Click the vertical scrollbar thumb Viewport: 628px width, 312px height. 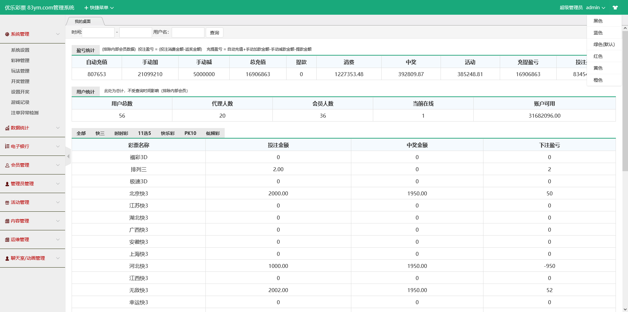(x=625, y=101)
